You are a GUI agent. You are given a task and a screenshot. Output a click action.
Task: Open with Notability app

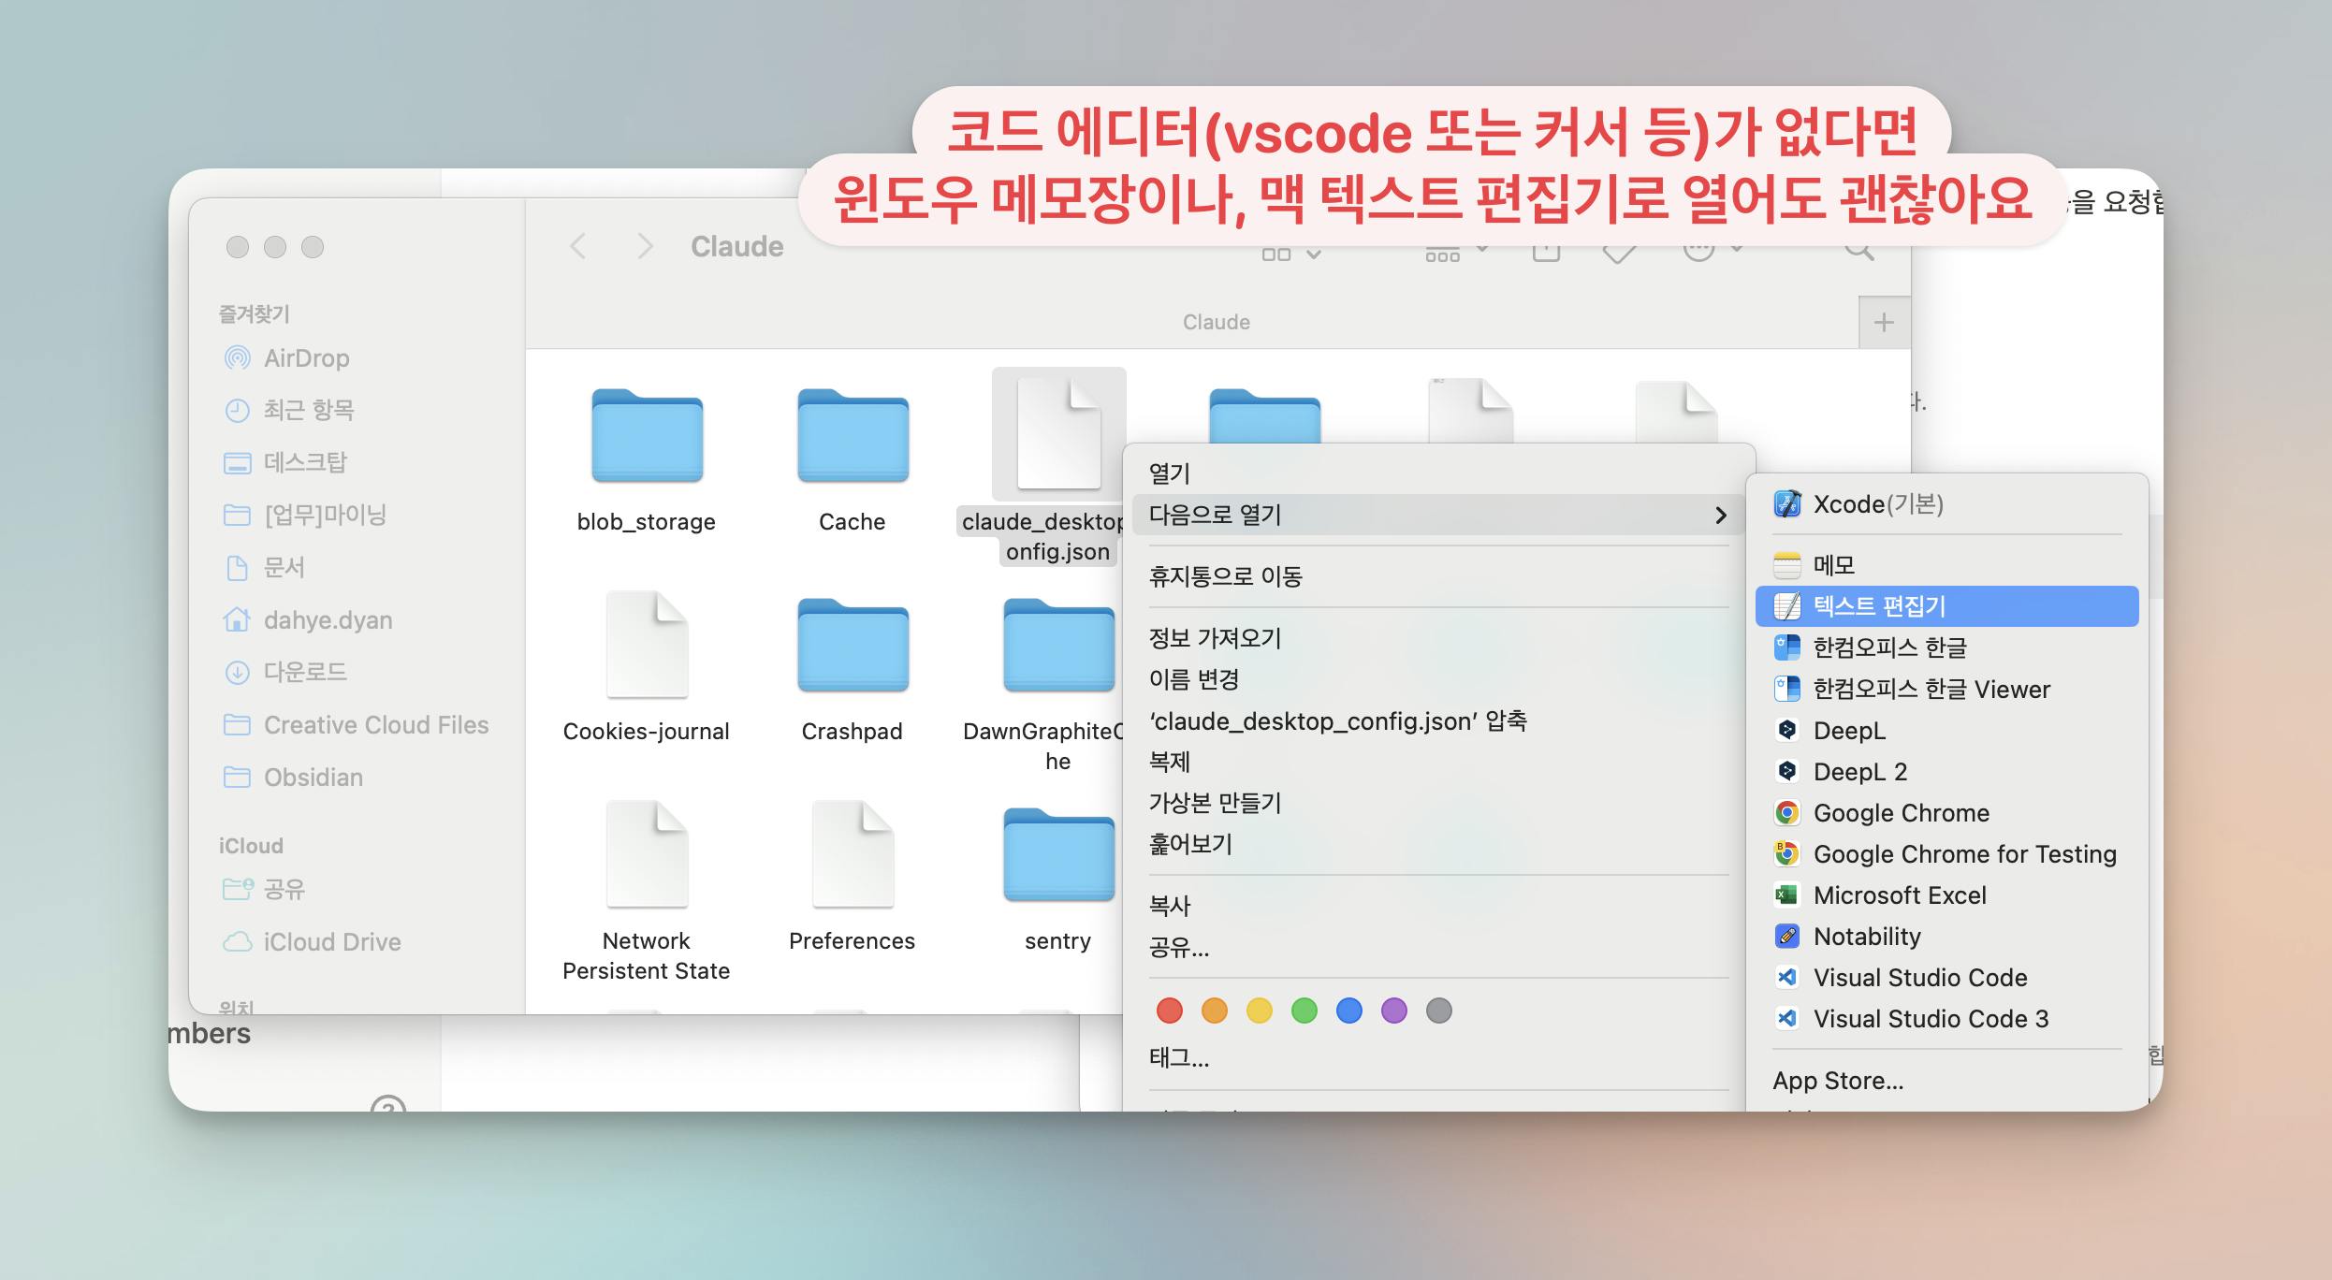point(1866,937)
